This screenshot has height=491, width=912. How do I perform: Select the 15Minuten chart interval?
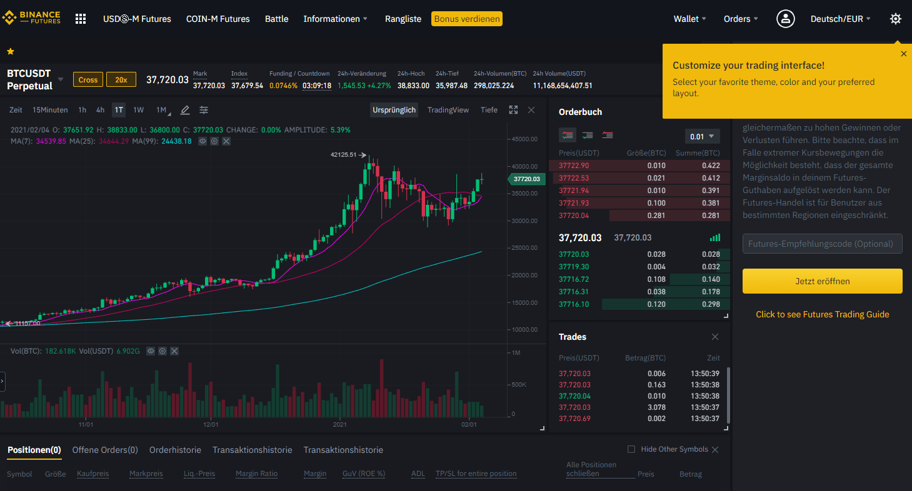(50, 110)
